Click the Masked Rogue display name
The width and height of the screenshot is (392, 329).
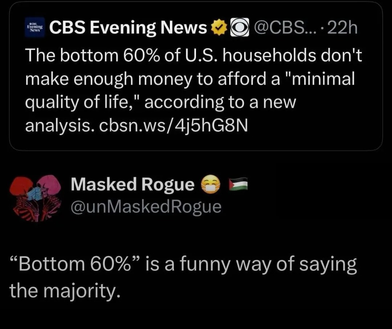(132, 185)
